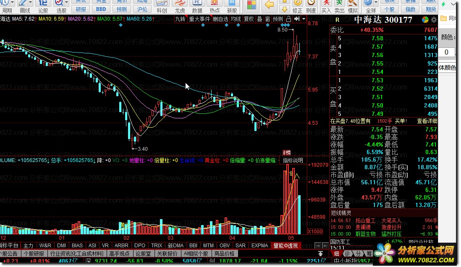
Task: Click the green lightning icon in browser panel
Action: (x=443, y=4)
